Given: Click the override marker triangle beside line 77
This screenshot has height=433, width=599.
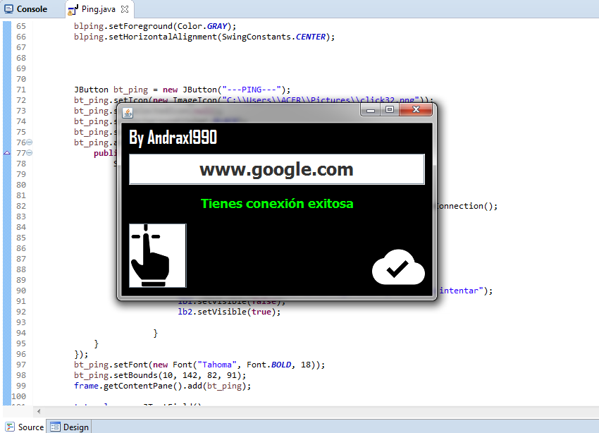Looking at the screenshot, I should tap(7, 153).
